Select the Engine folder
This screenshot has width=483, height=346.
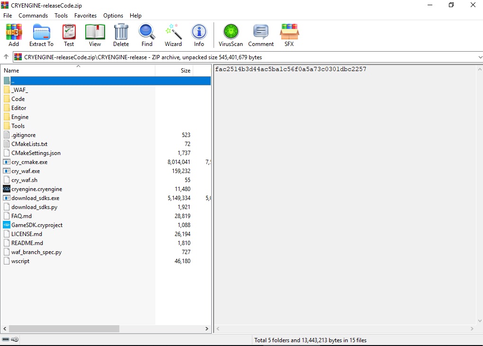20,117
